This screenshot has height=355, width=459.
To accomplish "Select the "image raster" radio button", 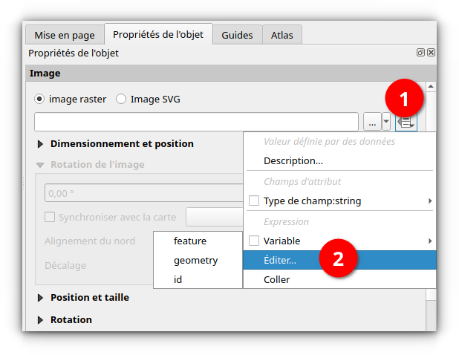I will pos(40,99).
